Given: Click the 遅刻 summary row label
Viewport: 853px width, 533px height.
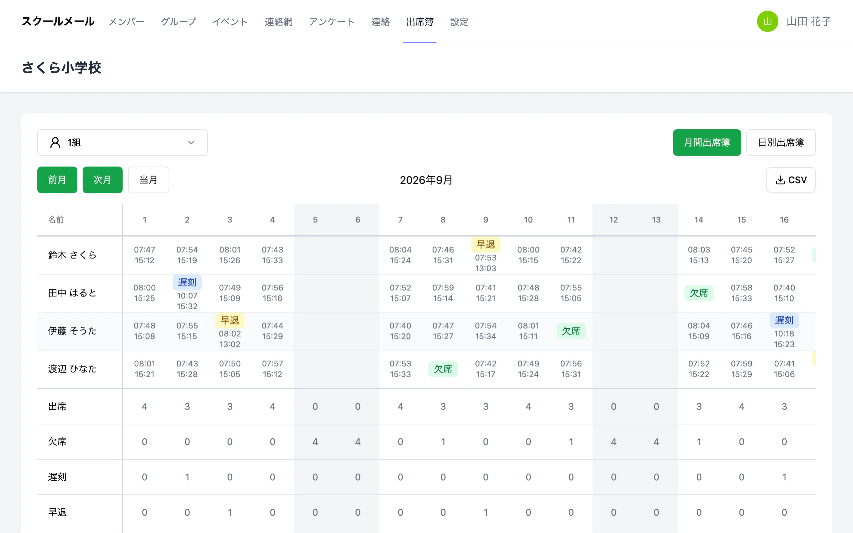Looking at the screenshot, I should [57, 477].
